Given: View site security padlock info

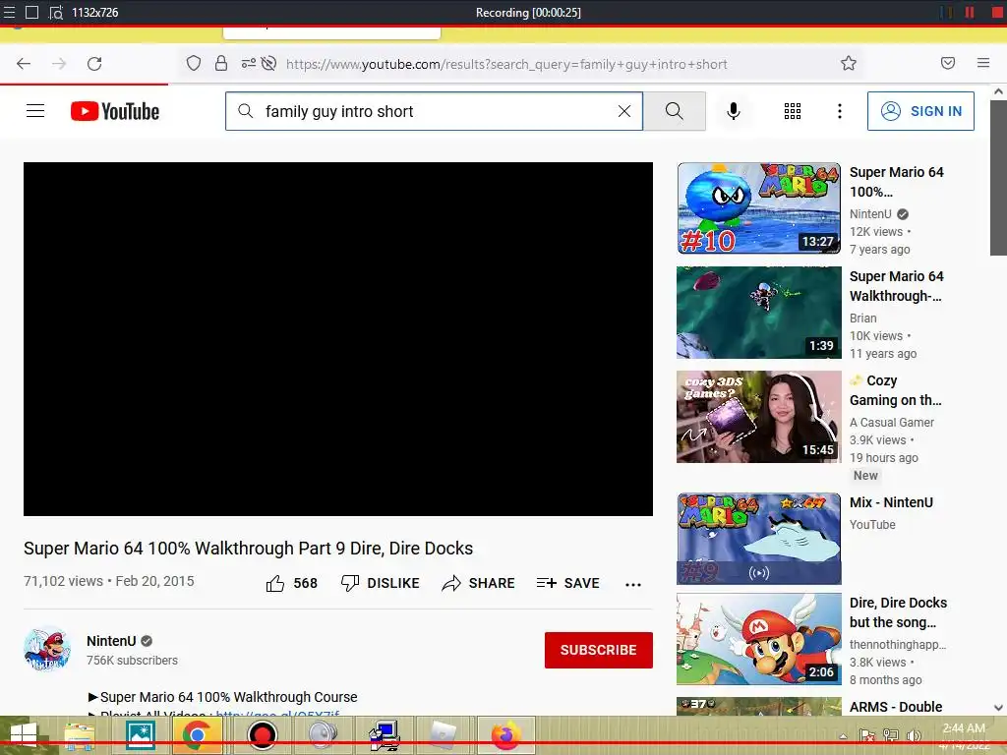Looking at the screenshot, I should click(x=221, y=63).
